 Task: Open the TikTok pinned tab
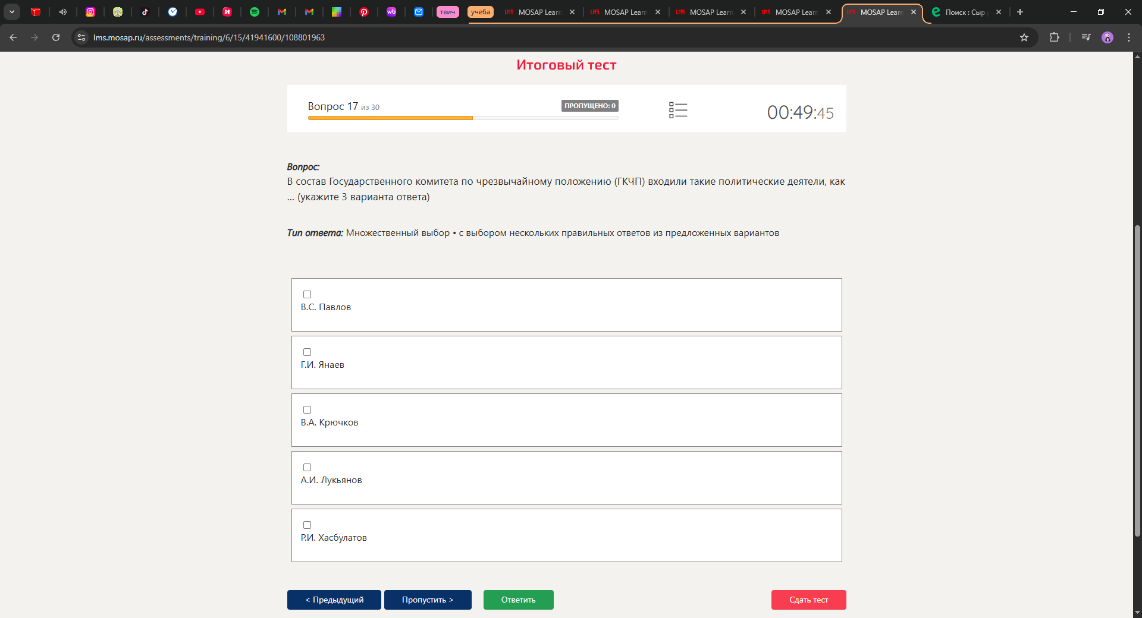[145, 12]
